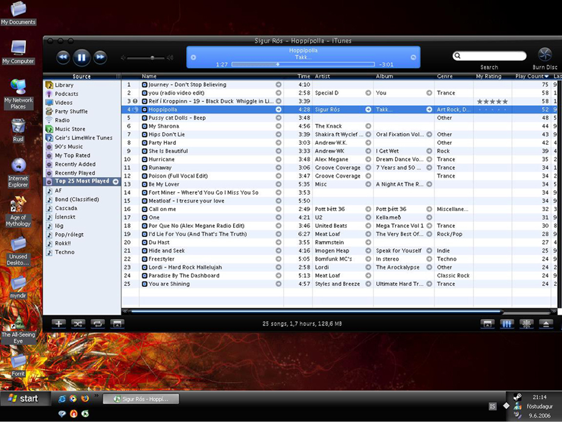Uncheck the Hips Don't Lie checkbox

pos(145,134)
